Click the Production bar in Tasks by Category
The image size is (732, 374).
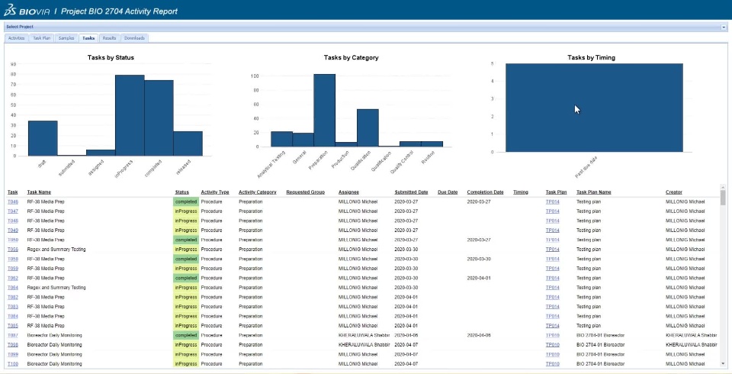(x=346, y=144)
